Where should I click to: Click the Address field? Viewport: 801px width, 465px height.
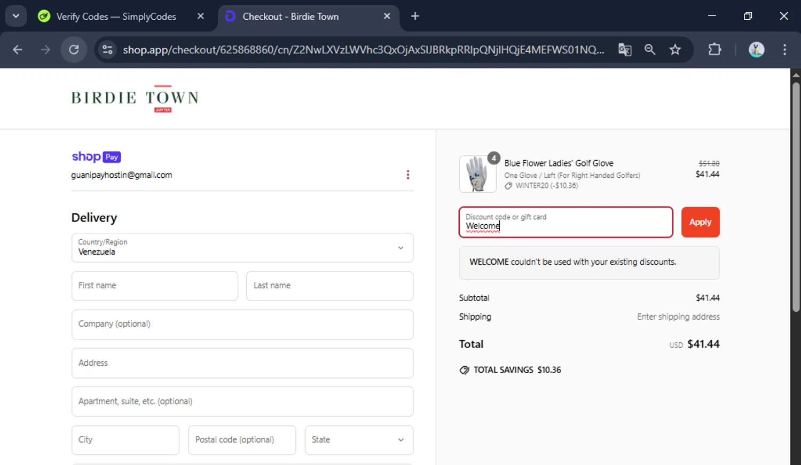pyautogui.click(x=242, y=363)
